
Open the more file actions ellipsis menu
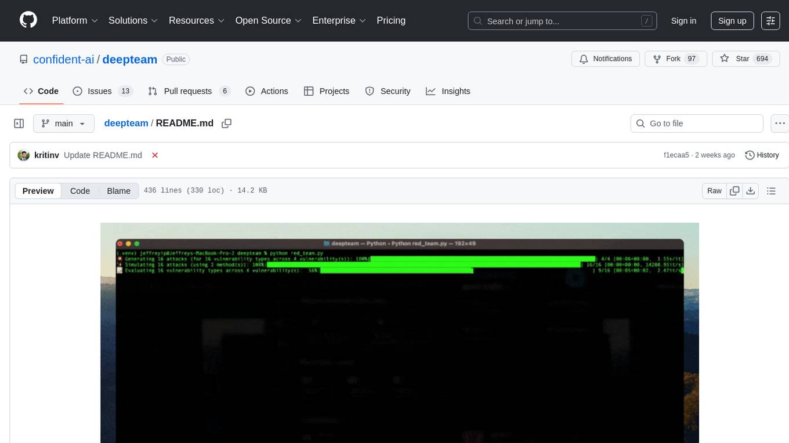780,124
